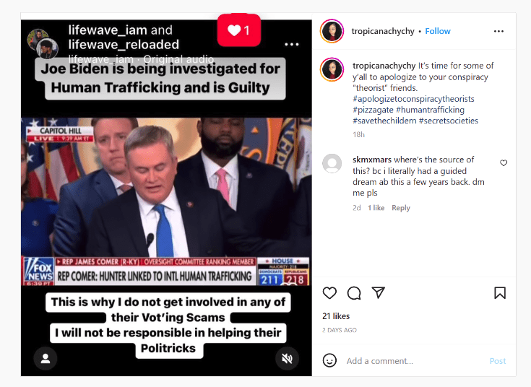
Task: Click the Post comment button
Action: tap(498, 361)
